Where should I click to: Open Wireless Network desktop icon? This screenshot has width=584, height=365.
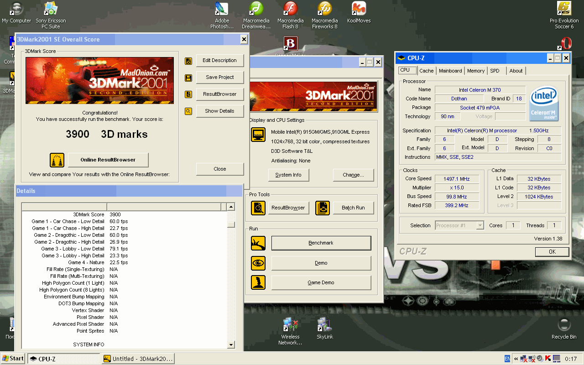[290, 331]
